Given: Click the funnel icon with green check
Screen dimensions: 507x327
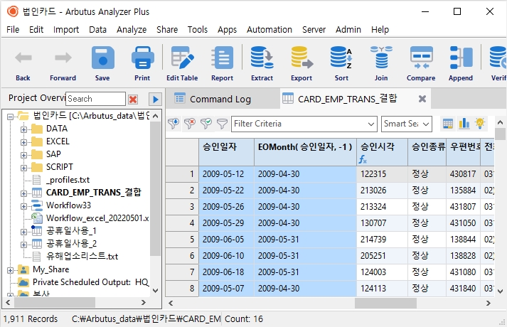Looking at the screenshot, I should [206, 124].
